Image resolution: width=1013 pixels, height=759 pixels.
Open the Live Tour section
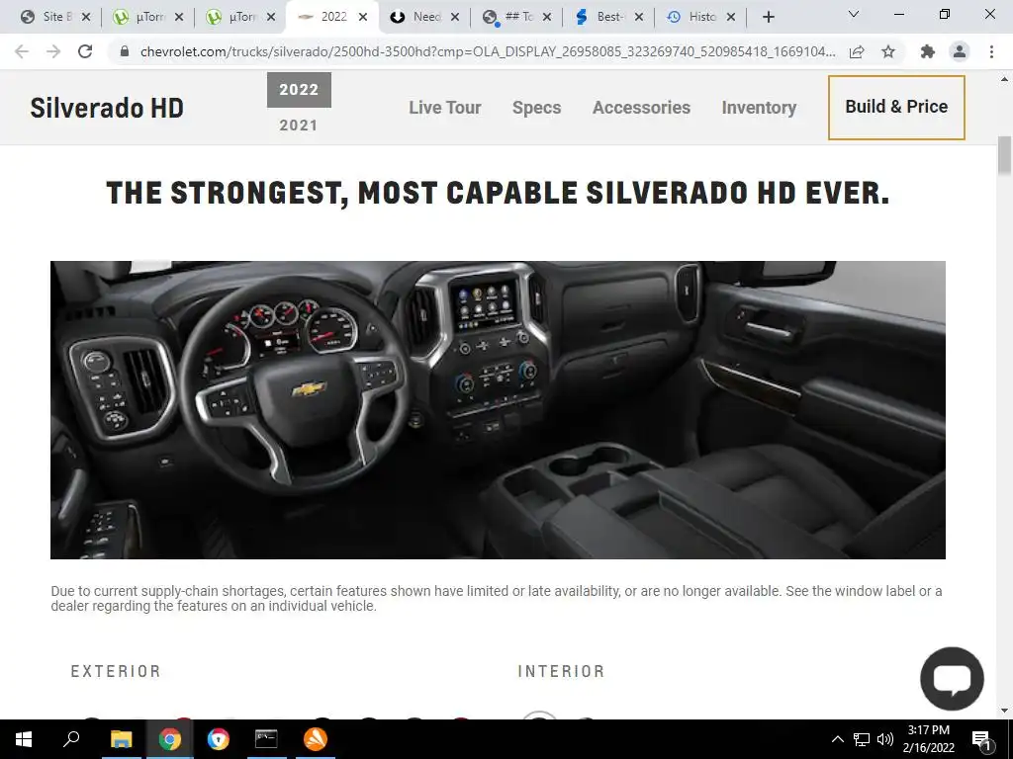coord(444,107)
